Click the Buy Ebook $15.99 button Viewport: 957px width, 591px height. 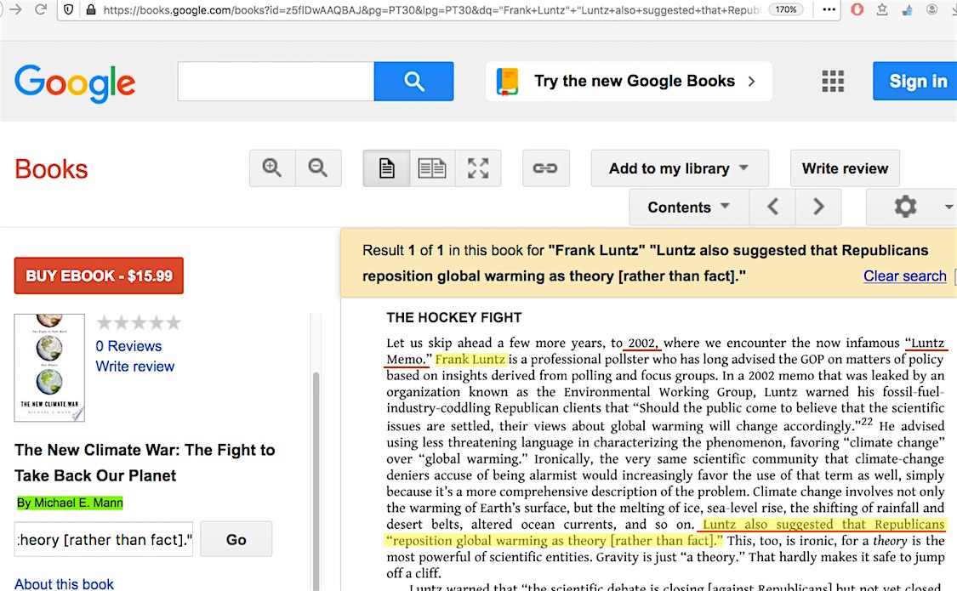99,276
